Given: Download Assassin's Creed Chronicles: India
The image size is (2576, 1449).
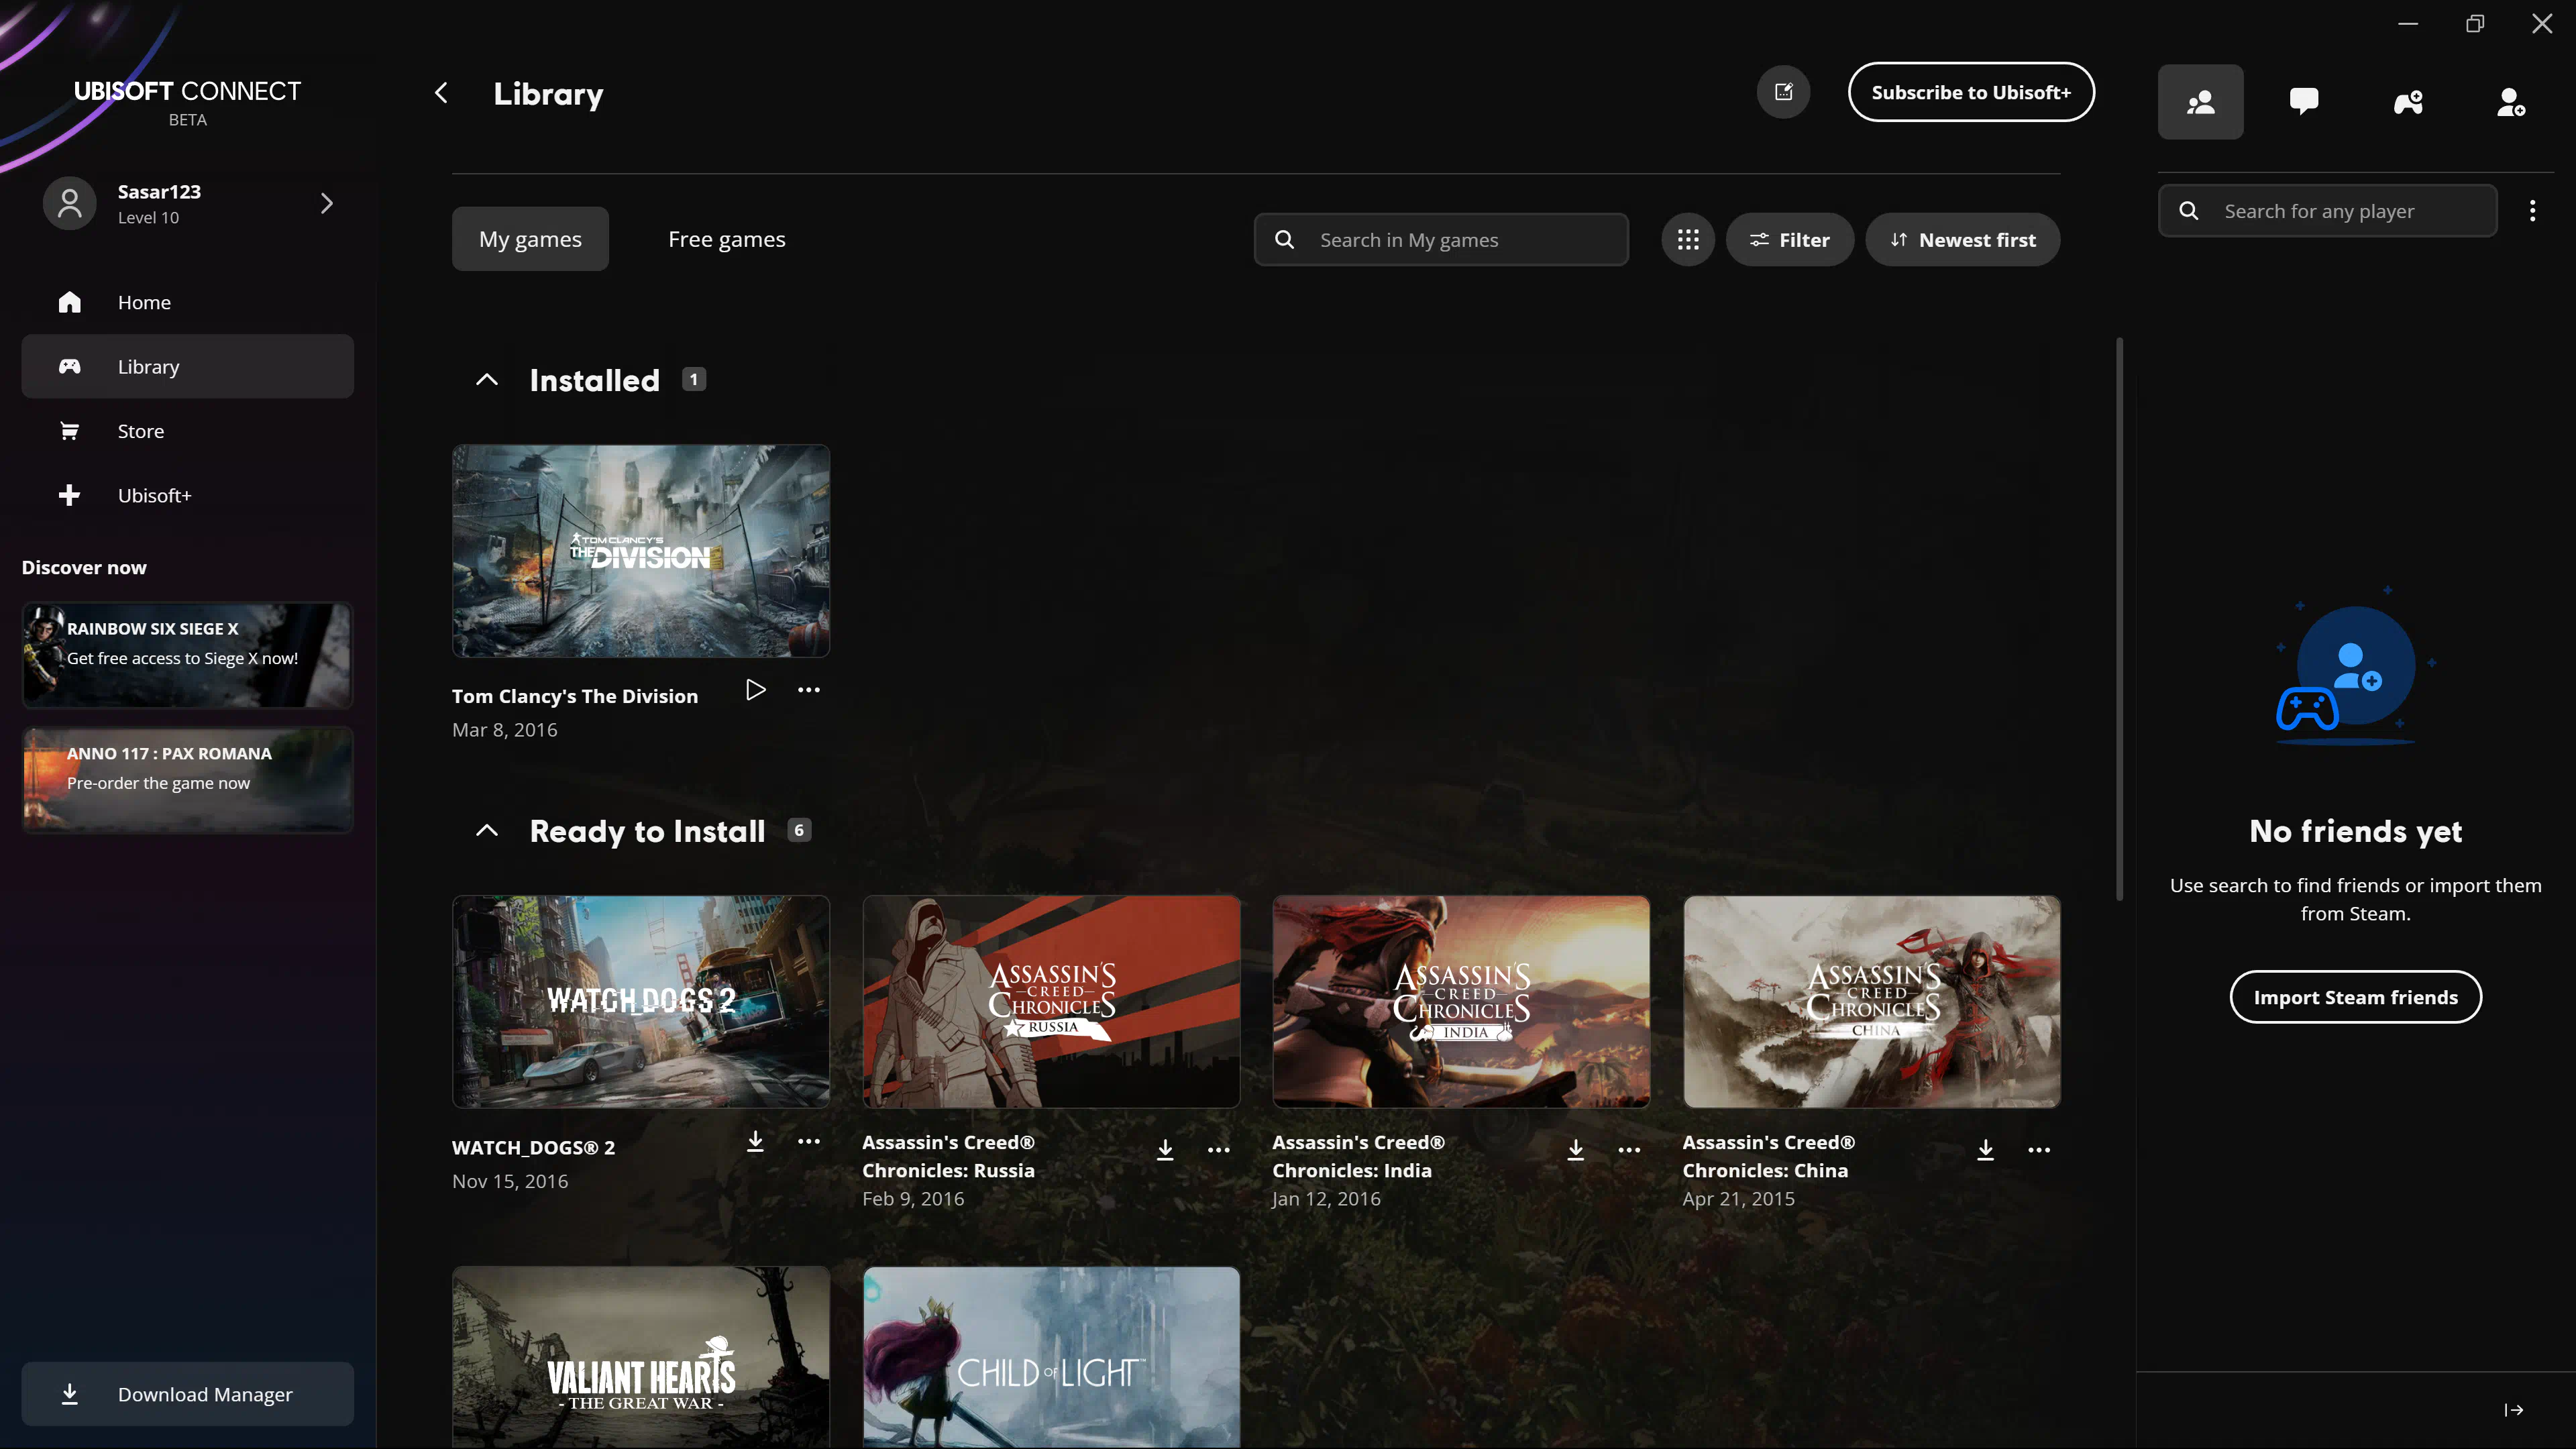Looking at the screenshot, I should 1575,1150.
